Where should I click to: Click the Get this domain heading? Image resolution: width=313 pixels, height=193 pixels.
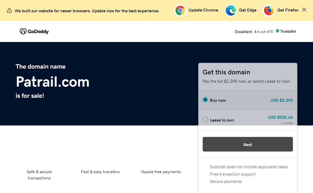coord(226,72)
